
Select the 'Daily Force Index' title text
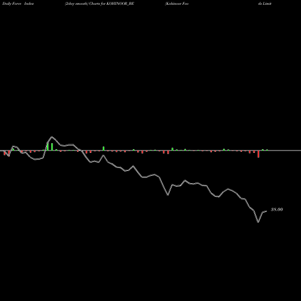click(x=18, y=4)
